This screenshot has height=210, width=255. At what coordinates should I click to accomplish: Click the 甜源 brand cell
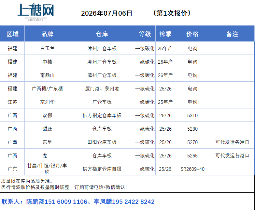47,129
